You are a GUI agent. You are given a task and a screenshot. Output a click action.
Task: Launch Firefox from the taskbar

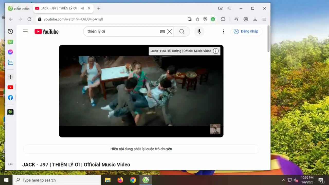pyautogui.click(x=120, y=180)
